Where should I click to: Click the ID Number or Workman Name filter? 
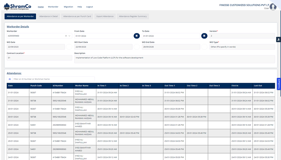point(53,79)
